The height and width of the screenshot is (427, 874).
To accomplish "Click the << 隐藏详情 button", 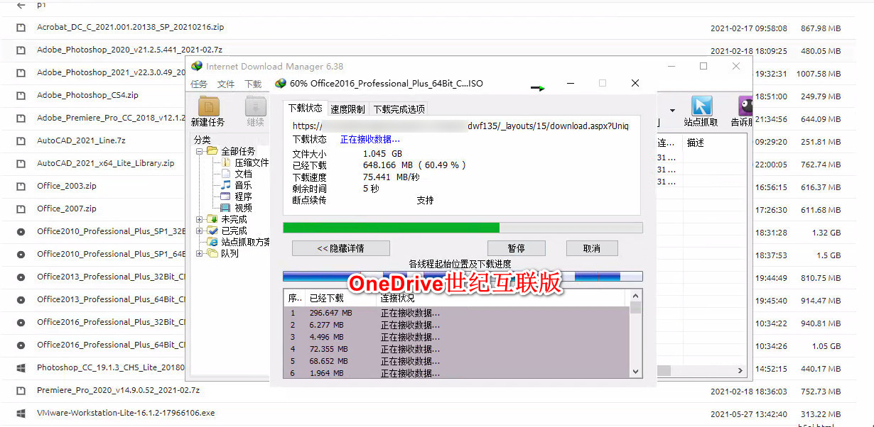I will coord(341,248).
